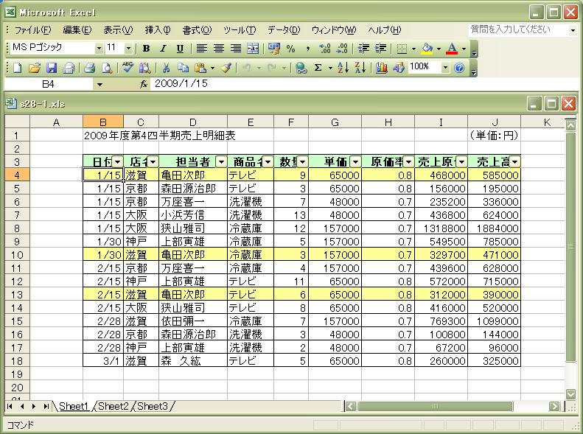583x434 pixels.
Task: Open Print Preview
Action: click(107, 68)
